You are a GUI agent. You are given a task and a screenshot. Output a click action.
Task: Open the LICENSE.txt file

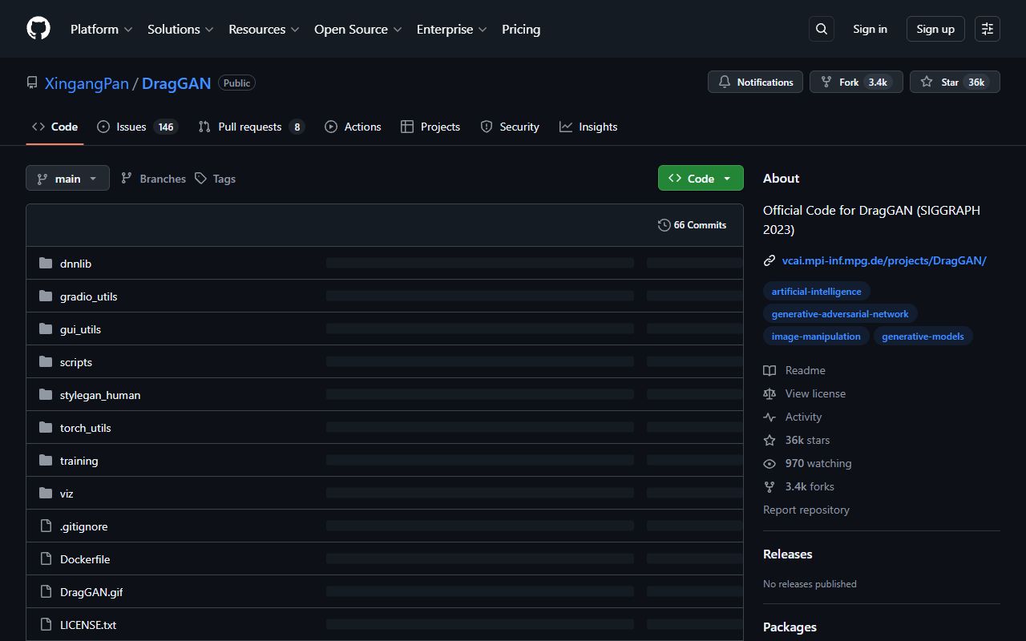click(x=87, y=624)
